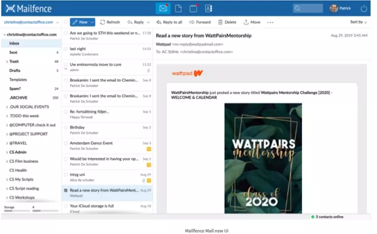Check the 'Amsterdam Dance Event' email checkbox
Image resolution: width=377 pixels, height=234 pixels.
pos(65,143)
